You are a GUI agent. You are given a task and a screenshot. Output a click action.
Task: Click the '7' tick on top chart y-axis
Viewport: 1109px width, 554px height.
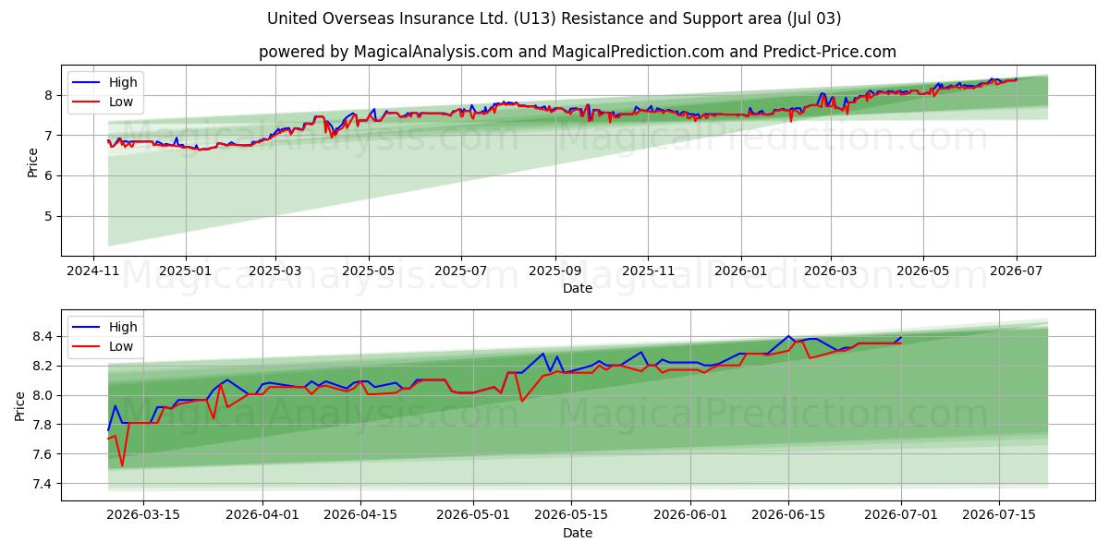click(50, 136)
